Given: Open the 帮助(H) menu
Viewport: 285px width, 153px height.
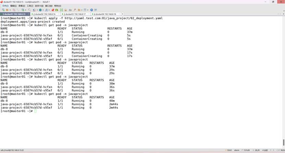Looking at the screenshot, I should [x=58, y=6].
